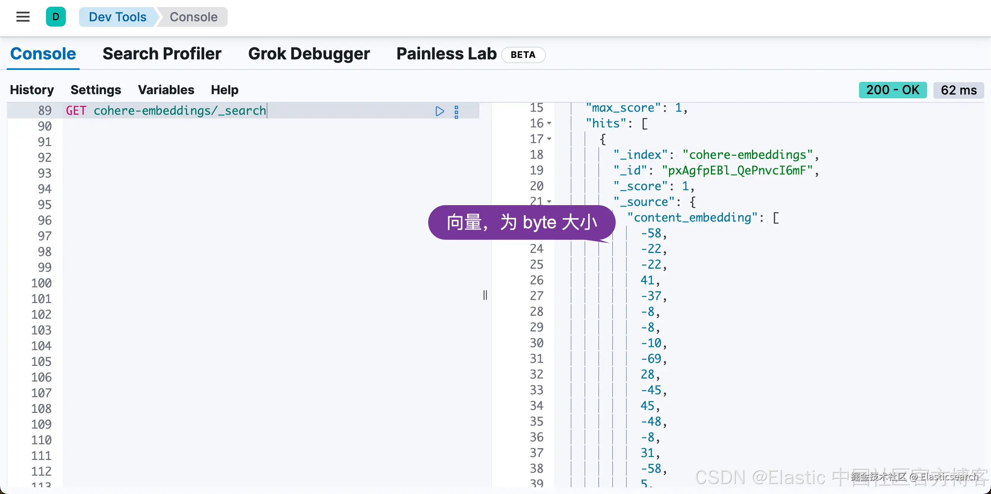991x494 pixels.
Task: Open the Grok Debugger tab
Action: 309,54
